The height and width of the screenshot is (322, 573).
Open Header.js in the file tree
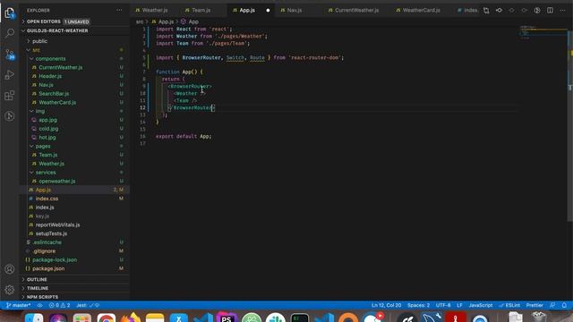click(x=74, y=76)
